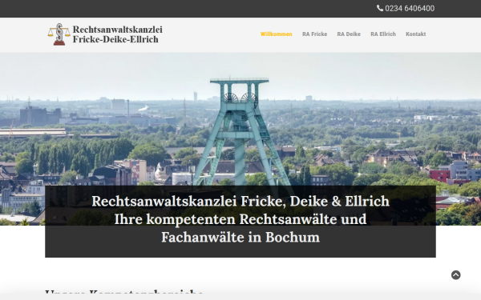This screenshot has width=481, height=300.
Task: Click the phone icon in top bar
Action: pos(380,8)
